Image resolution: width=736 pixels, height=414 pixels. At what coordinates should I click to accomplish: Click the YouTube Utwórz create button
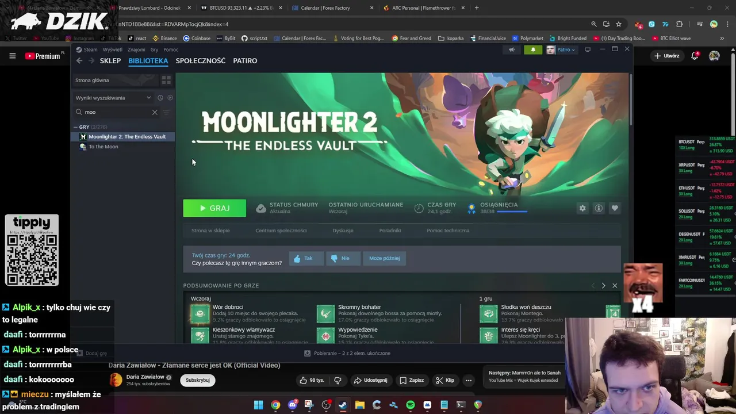pyautogui.click(x=667, y=56)
